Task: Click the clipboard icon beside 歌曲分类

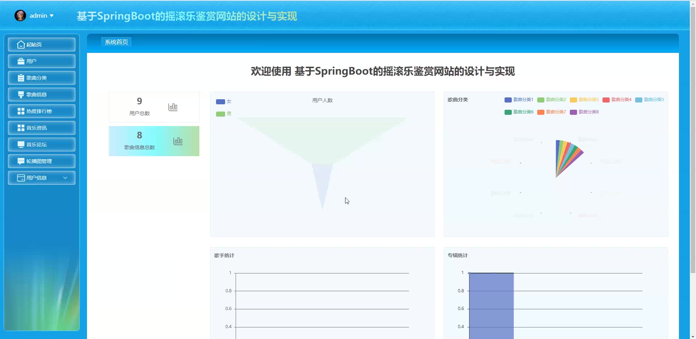Action: (x=21, y=78)
